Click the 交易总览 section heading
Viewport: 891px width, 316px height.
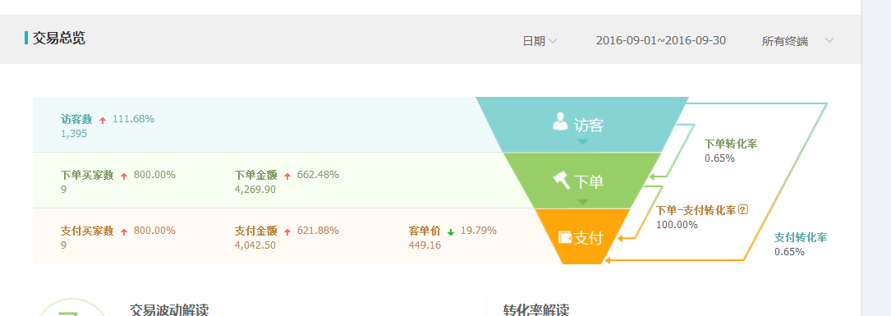click(x=58, y=39)
